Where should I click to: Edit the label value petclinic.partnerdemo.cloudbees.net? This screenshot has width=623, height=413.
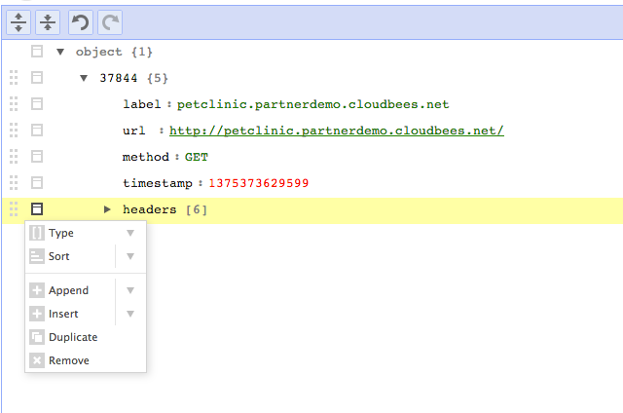313,104
